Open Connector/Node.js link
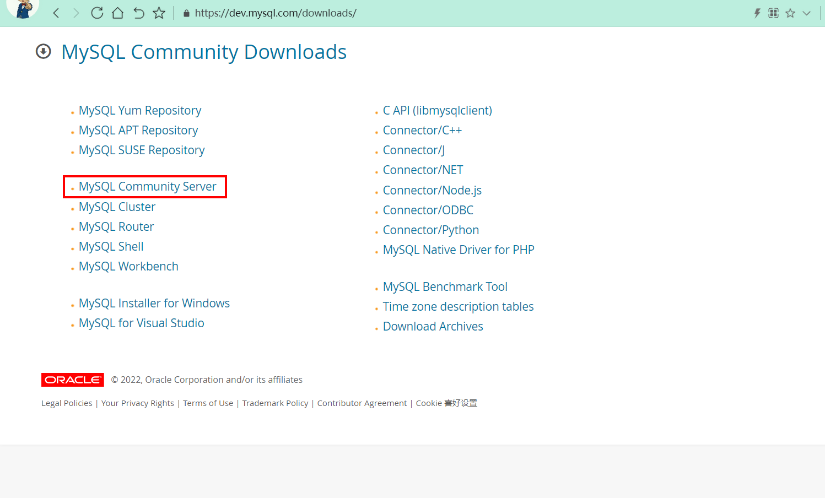 pyautogui.click(x=432, y=190)
